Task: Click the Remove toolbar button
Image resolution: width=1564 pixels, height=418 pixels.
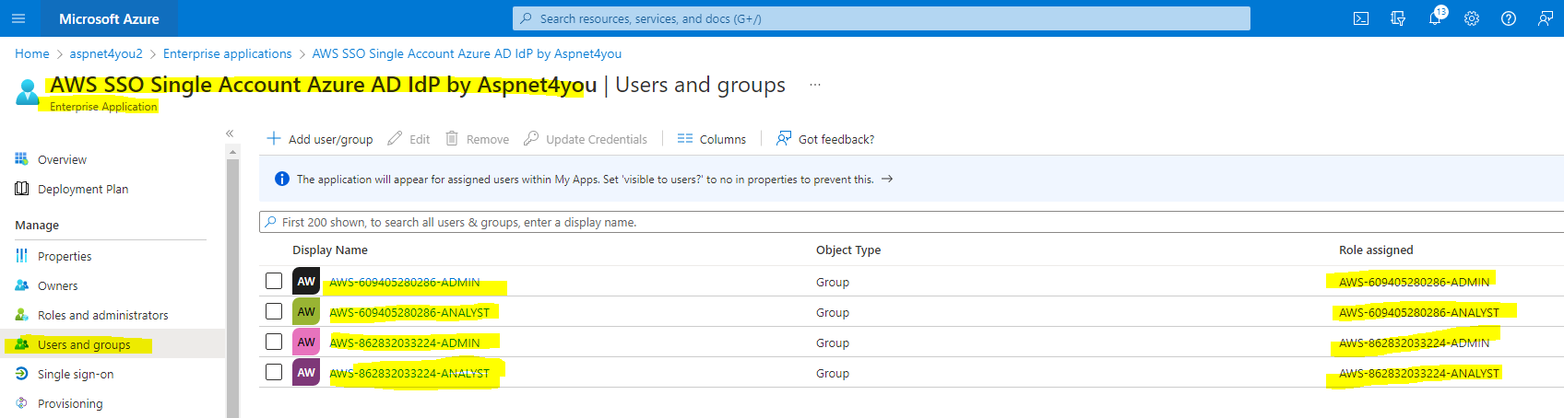Action: pyautogui.click(x=477, y=139)
